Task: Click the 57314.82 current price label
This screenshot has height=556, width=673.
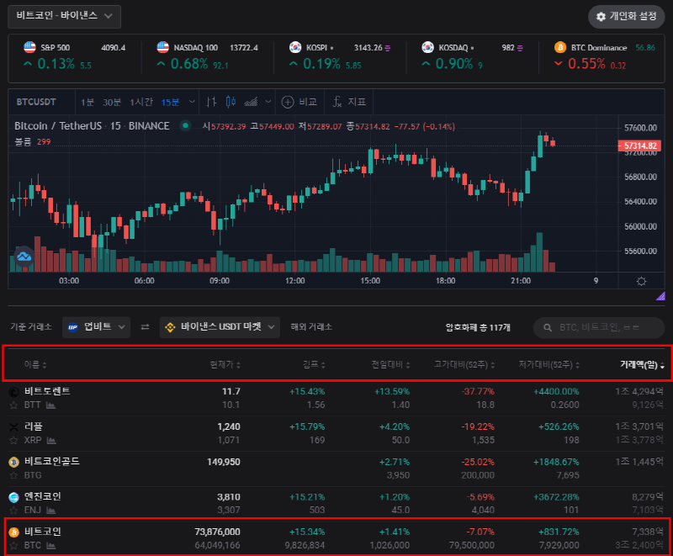Action: click(639, 146)
